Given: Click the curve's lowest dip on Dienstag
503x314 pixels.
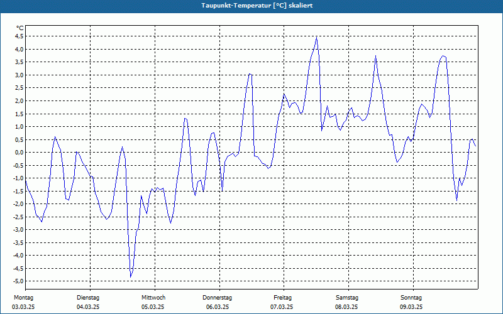Looking at the screenshot, I should [131, 277].
